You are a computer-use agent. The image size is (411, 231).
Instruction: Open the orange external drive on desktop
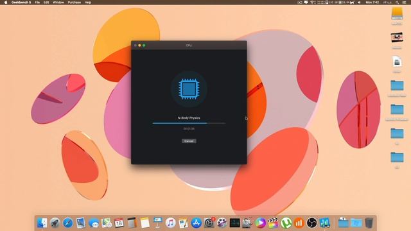coord(397,13)
